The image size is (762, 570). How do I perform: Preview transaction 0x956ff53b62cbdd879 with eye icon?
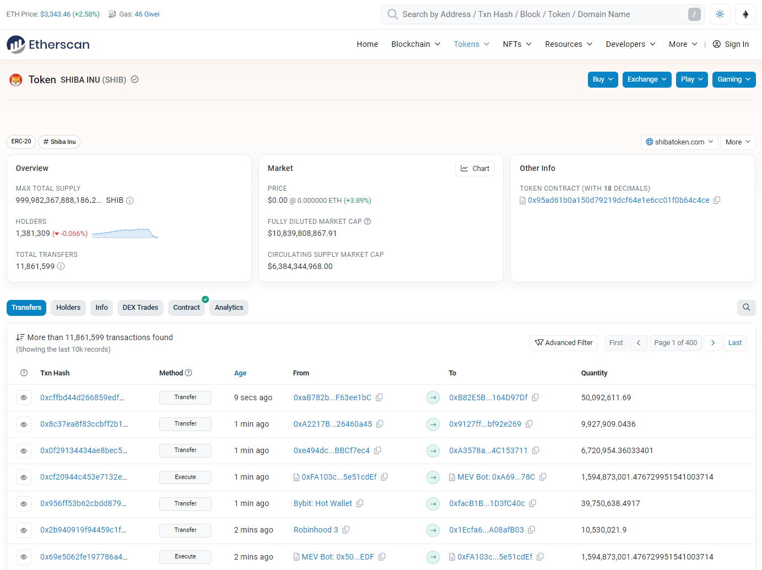[24, 504]
